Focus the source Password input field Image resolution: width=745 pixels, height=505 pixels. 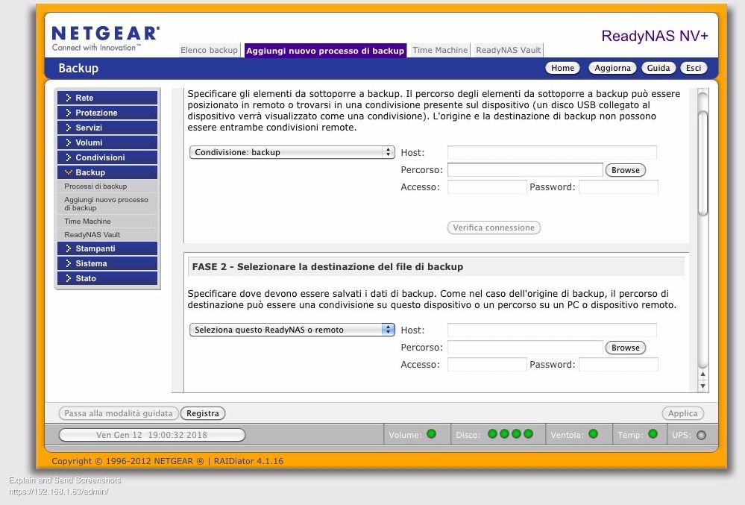(619, 186)
